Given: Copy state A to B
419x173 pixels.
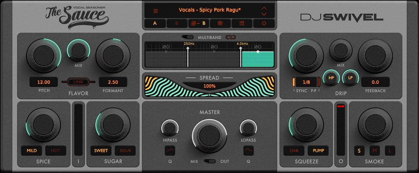Looking at the screenshot, I should (199, 23).
